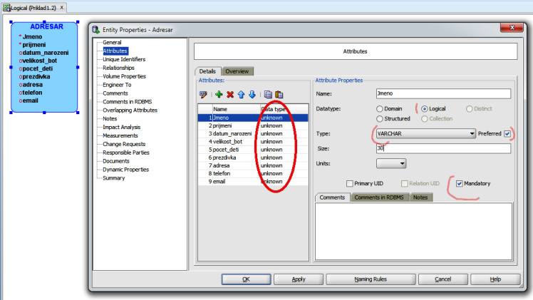Enable the Primary UID checkbox
This screenshot has width=533, height=300.
tap(350, 184)
